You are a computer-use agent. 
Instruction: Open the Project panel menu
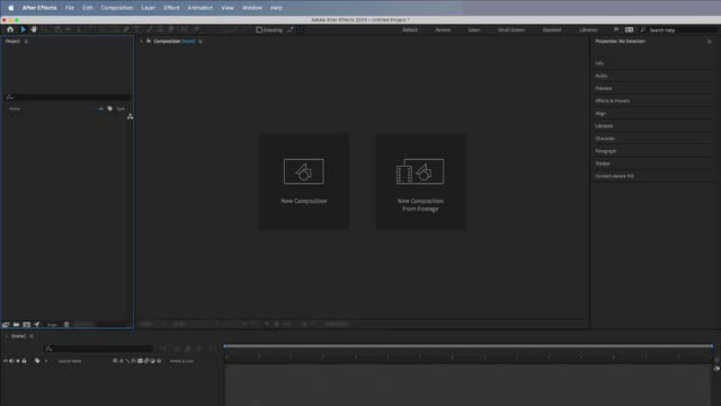click(26, 41)
